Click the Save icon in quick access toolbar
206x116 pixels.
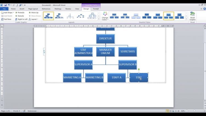pyautogui.click(x=5, y=5)
